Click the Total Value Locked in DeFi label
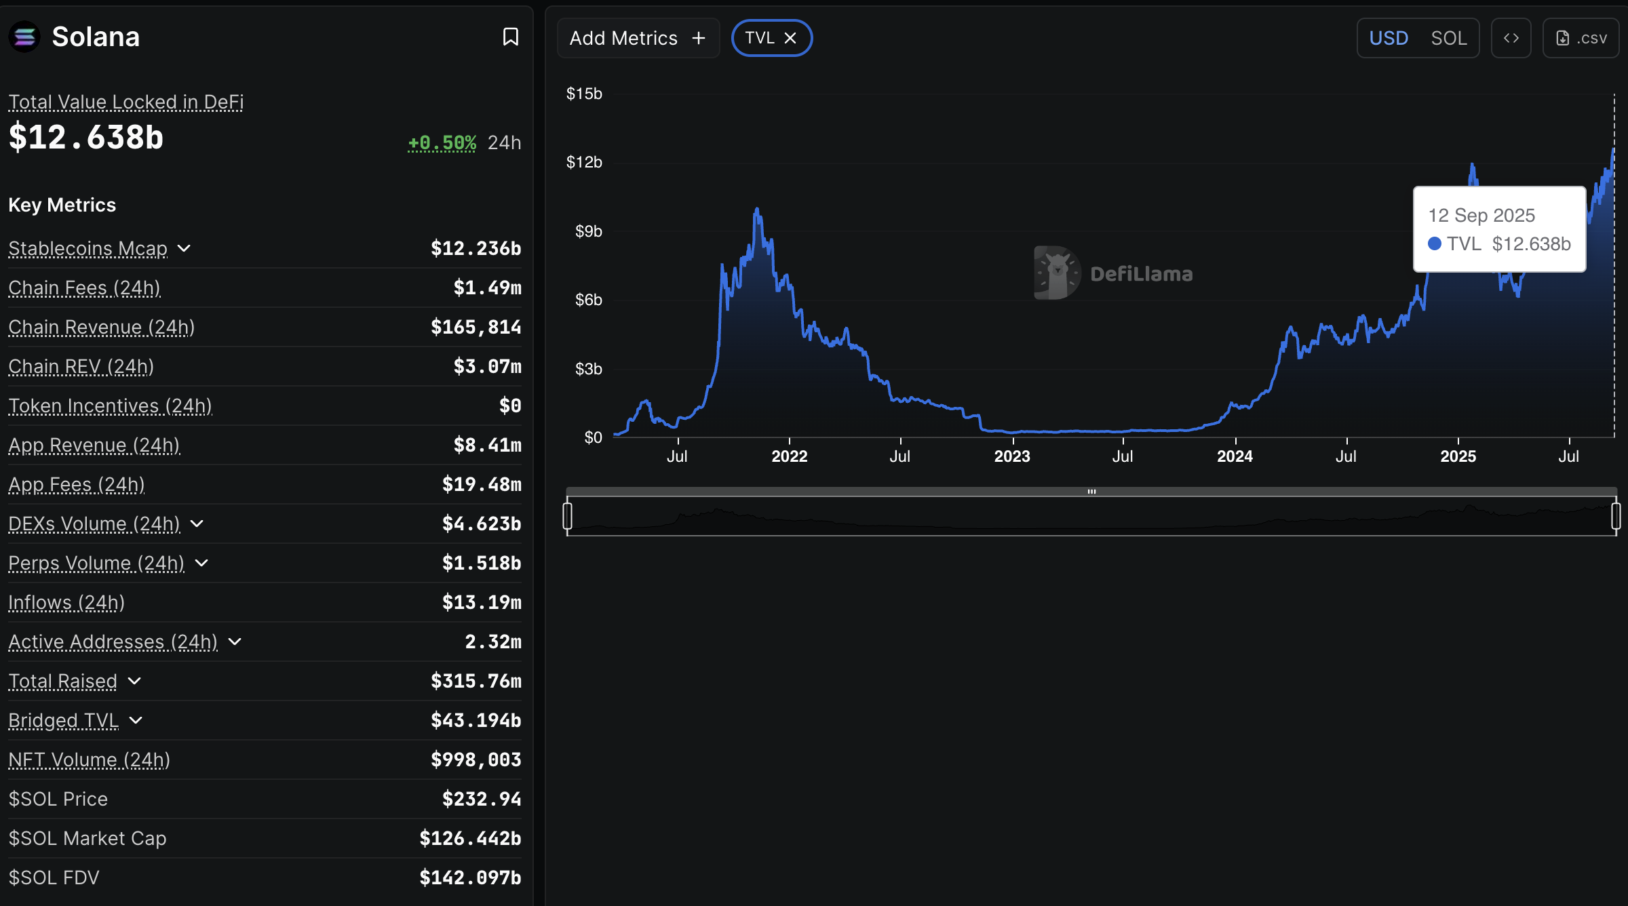This screenshot has width=1628, height=906. (125, 102)
